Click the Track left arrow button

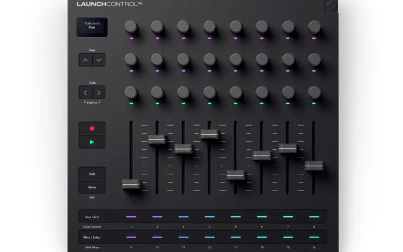(x=85, y=93)
